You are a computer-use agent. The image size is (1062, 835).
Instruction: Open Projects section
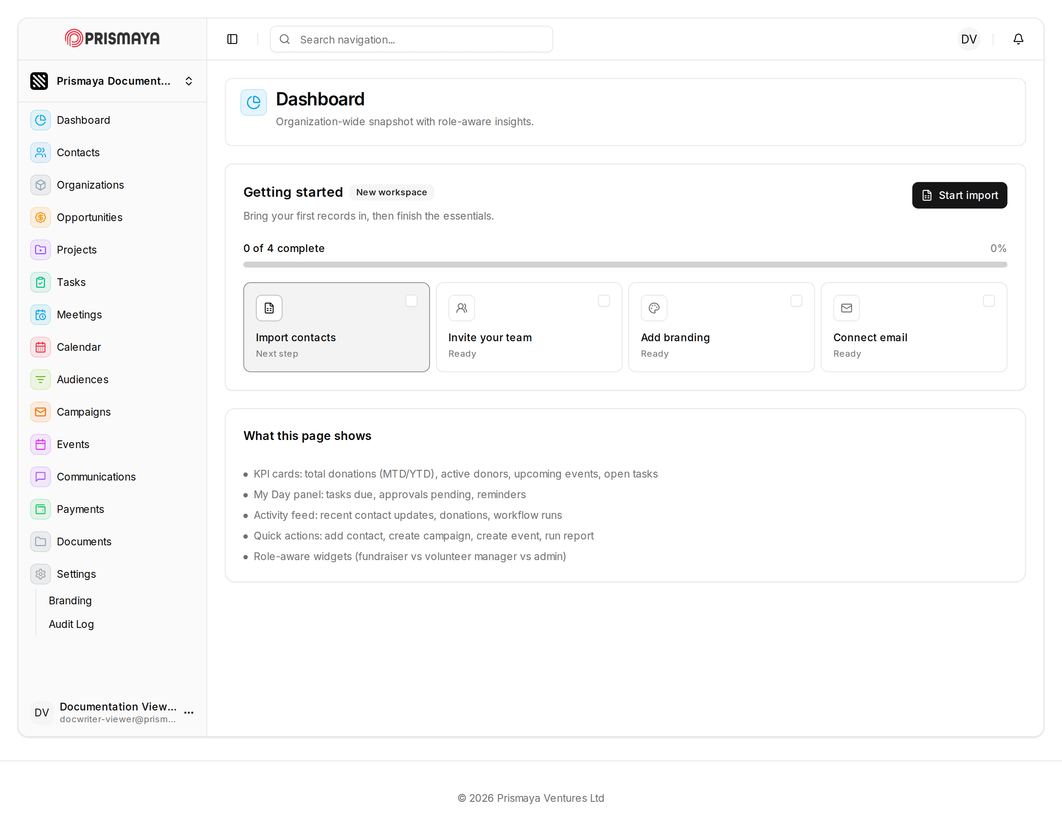(x=112, y=250)
